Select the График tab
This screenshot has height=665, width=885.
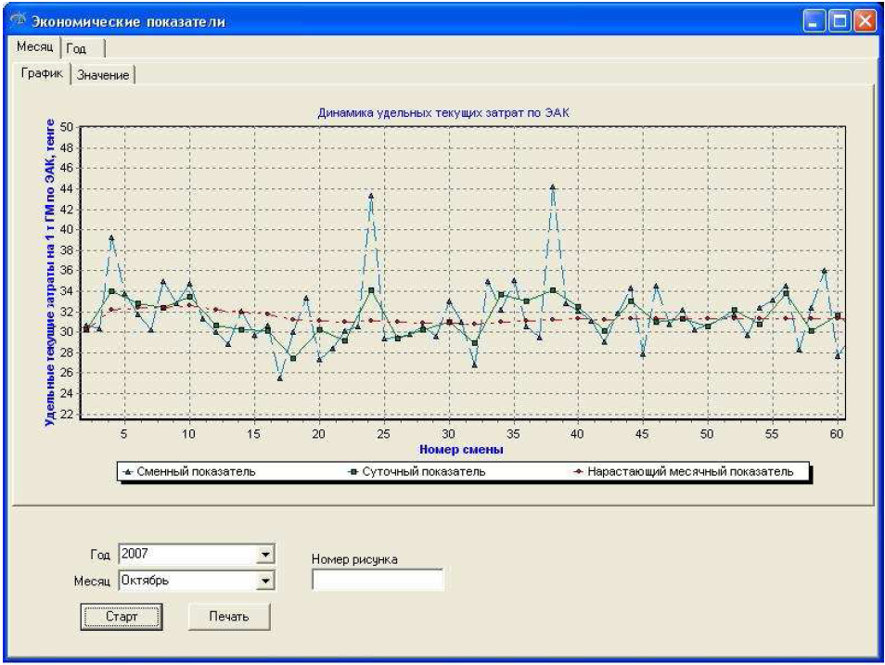pyautogui.click(x=43, y=74)
